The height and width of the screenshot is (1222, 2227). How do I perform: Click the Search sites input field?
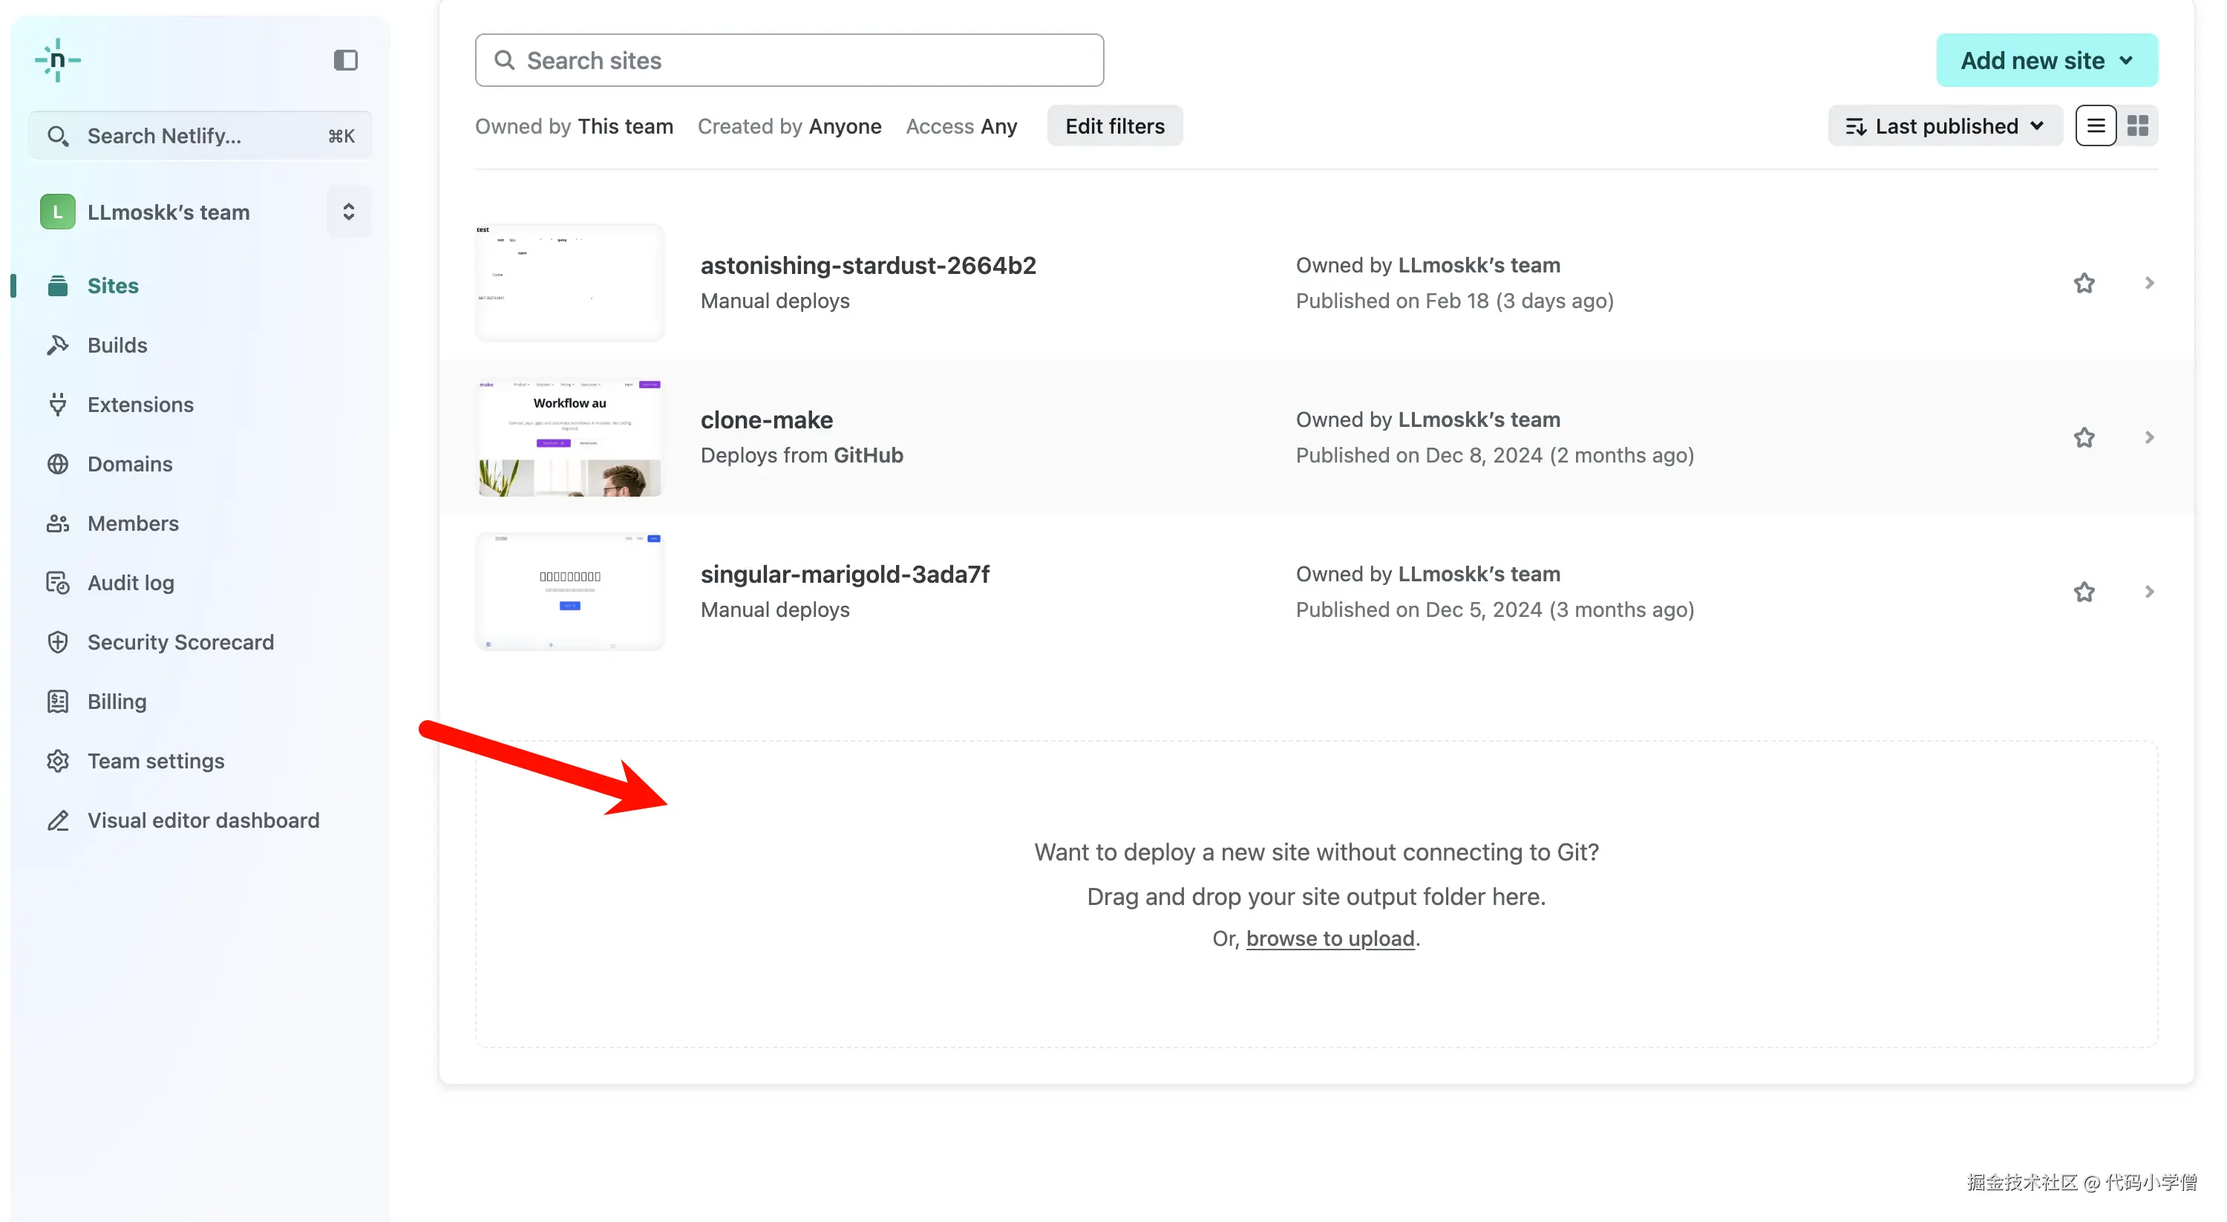[x=788, y=61]
